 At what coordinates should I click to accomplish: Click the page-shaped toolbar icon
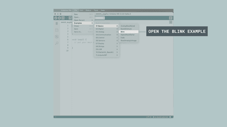point(63,18)
